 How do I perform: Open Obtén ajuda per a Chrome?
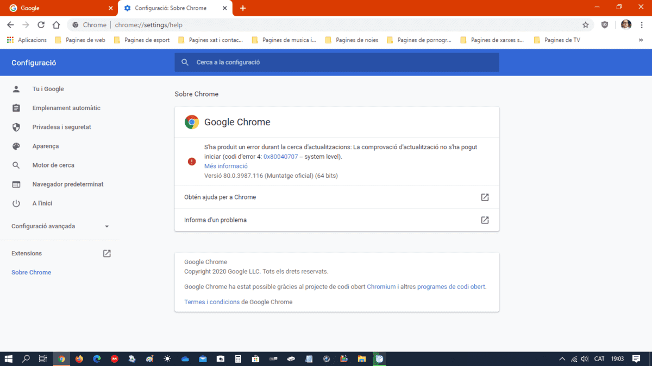click(337, 197)
